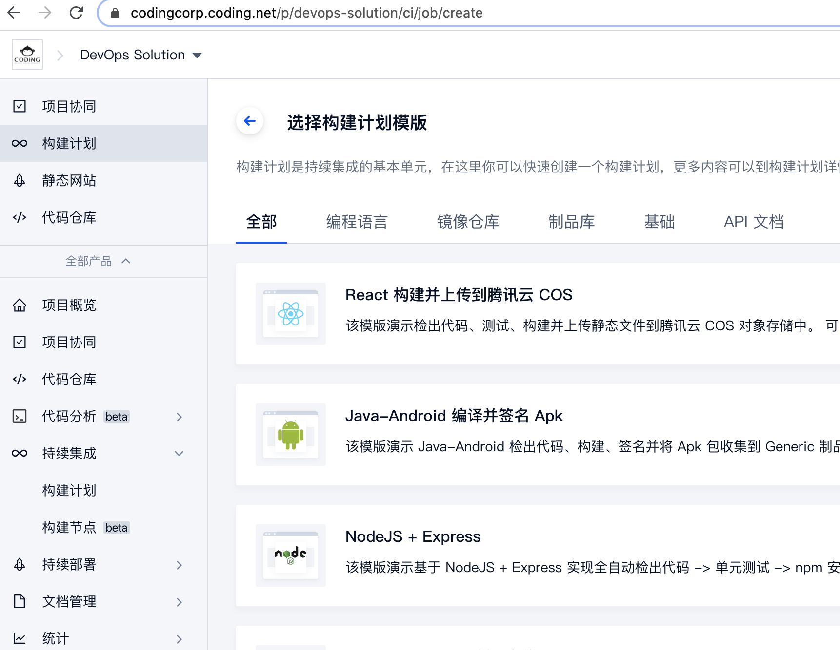Click infinity icon beside 持续集成
The image size is (840, 650).
(x=20, y=453)
